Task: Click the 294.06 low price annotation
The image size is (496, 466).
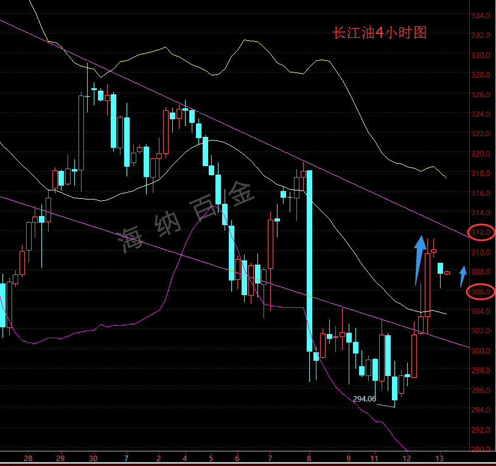Action: [x=364, y=399]
